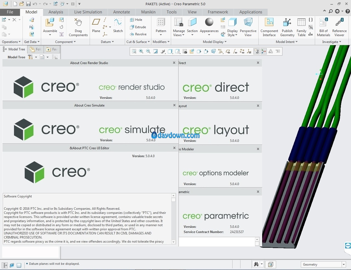Click the Perspective View icon
This screenshot has height=270, width=351.
pyautogui.click(x=248, y=22)
